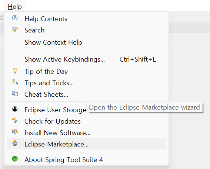Choose Search from the Help menu
The height and width of the screenshot is (169, 210).
(87, 30)
